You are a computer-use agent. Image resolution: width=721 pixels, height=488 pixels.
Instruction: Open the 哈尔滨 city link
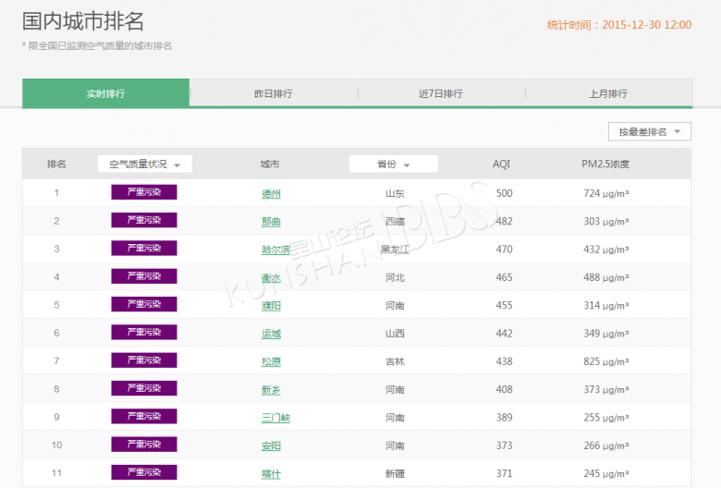(275, 250)
